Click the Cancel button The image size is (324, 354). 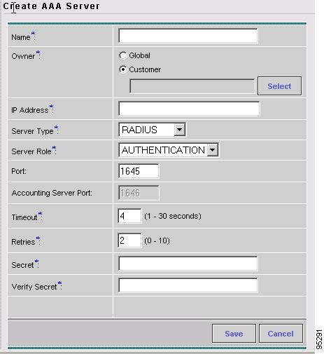coord(281,334)
